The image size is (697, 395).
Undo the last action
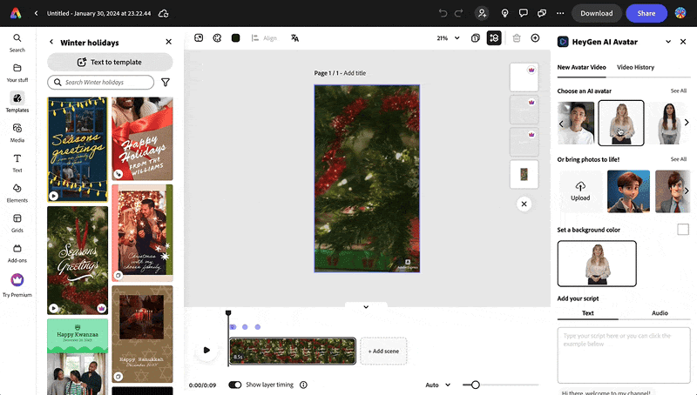coord(443,13)
